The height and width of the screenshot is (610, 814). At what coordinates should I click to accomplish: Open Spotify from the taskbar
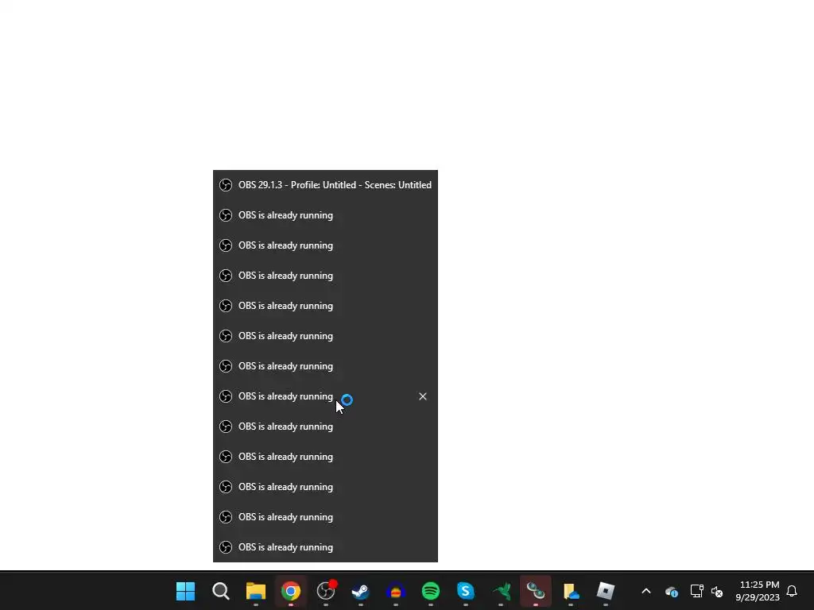click(431, 591)
